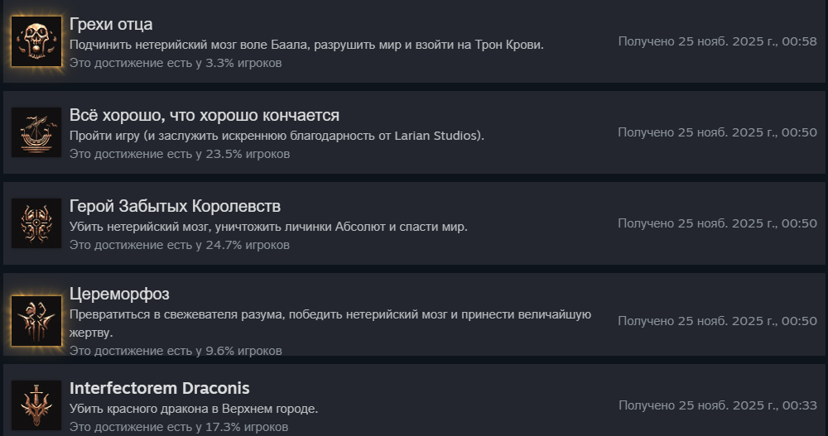Select the description about Трон Крови

[x=306, y=45]
